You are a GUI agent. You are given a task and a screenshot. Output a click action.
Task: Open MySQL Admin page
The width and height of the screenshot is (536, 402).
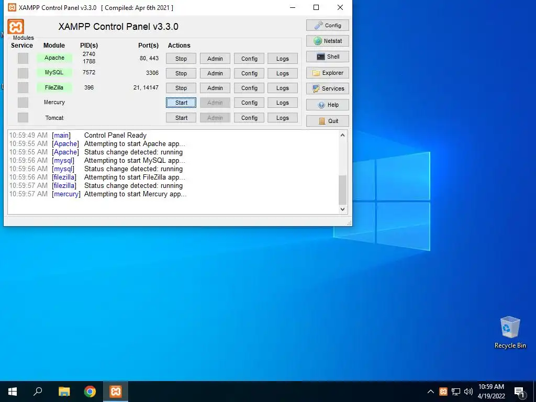click(x=215, y=73)
